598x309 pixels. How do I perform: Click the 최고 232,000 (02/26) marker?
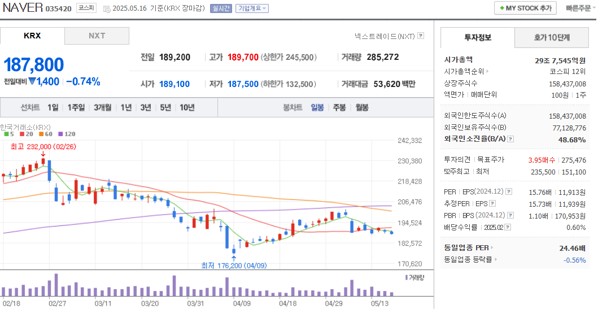(43, 146)
